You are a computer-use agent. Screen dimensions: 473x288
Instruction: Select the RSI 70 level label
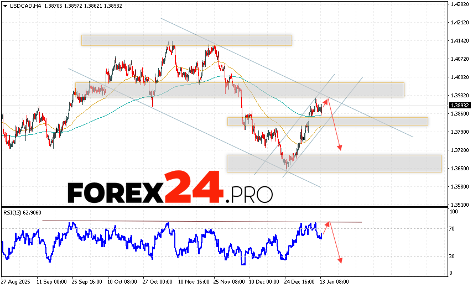(453, 228)
